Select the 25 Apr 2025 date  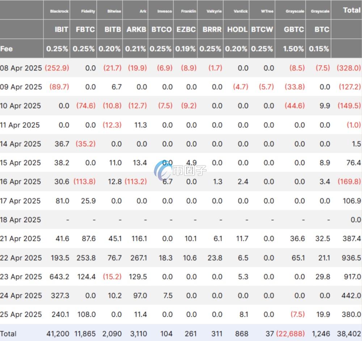[x=21, y=314]
